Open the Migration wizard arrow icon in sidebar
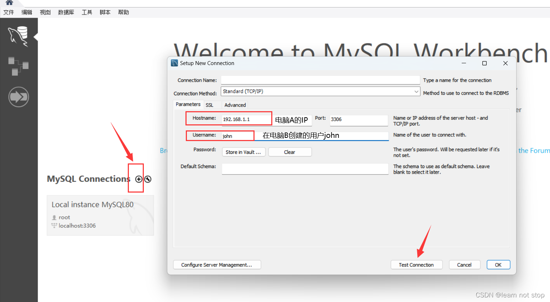This screenshot has height=302, width=550. coord(19,97)
